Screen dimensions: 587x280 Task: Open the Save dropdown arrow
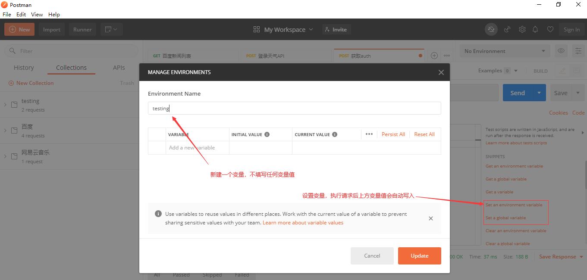tap(578, 93)
